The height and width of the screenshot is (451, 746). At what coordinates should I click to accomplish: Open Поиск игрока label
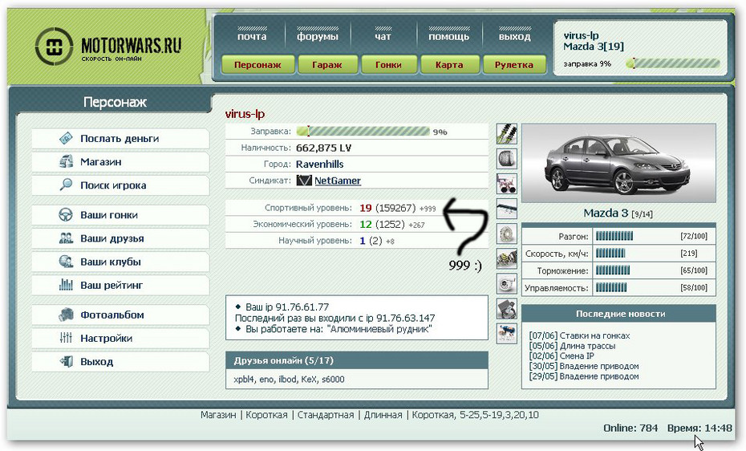click(x=113, y=185)
